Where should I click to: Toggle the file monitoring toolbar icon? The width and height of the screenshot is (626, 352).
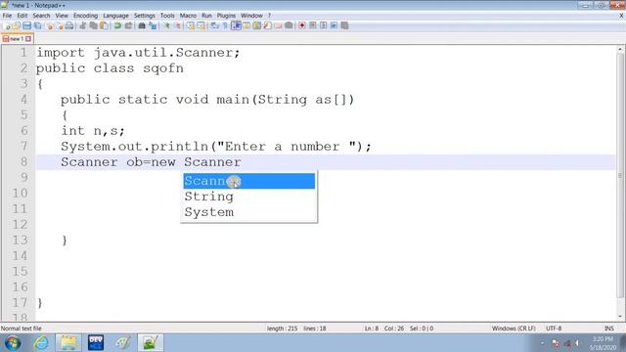tap(289, 25)
